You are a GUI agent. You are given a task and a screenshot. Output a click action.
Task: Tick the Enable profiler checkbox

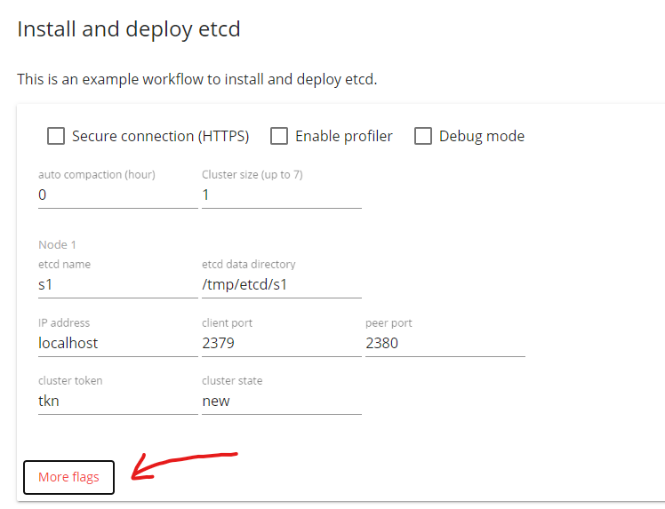[x=279, y=137]
